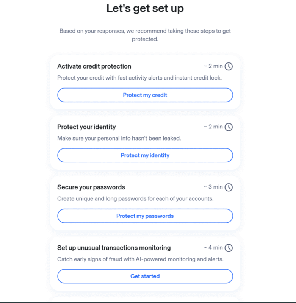
Task: Select the Activate credit protection heading
Action: point(94,66)
